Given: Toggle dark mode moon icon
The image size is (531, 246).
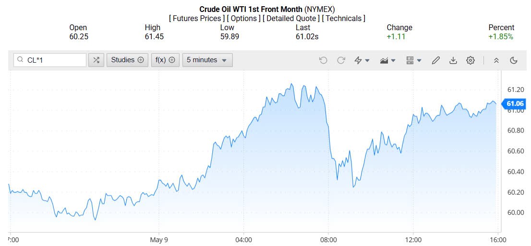Looking at the screenshot, I should coord(514,60).
